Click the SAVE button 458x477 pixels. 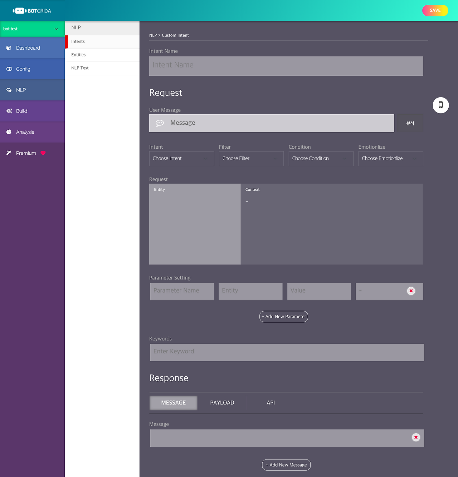point(435,10)
